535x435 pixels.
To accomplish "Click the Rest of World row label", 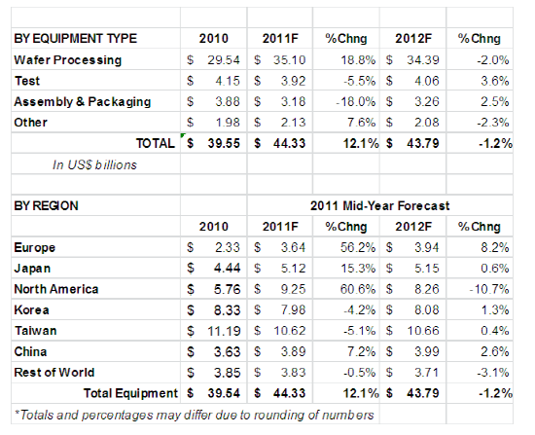I will [54, 373].
